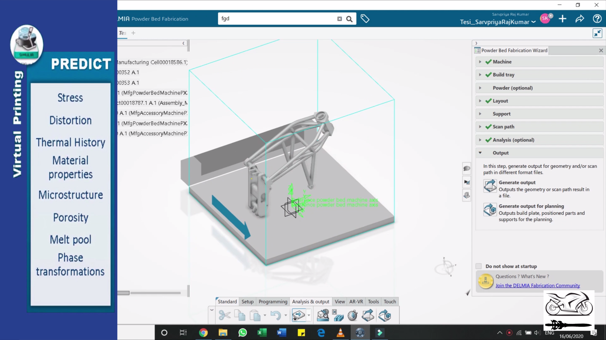Viewport: 606px width, 340px height.
Task: Open the Undo history dropdown arrow
Action: (286, 315)
